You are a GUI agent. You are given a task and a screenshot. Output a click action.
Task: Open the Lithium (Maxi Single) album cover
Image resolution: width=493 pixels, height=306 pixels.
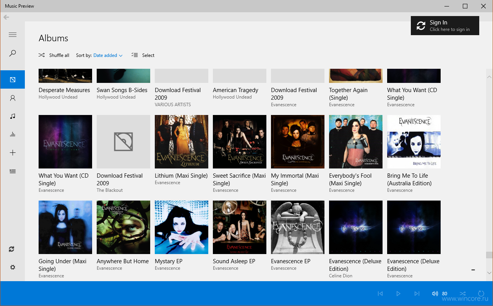(182, 142)
